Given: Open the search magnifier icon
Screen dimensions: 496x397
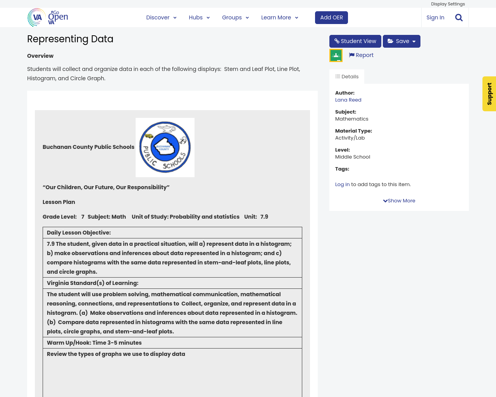Looking at the screenshot, I should (x=459, y=17).
